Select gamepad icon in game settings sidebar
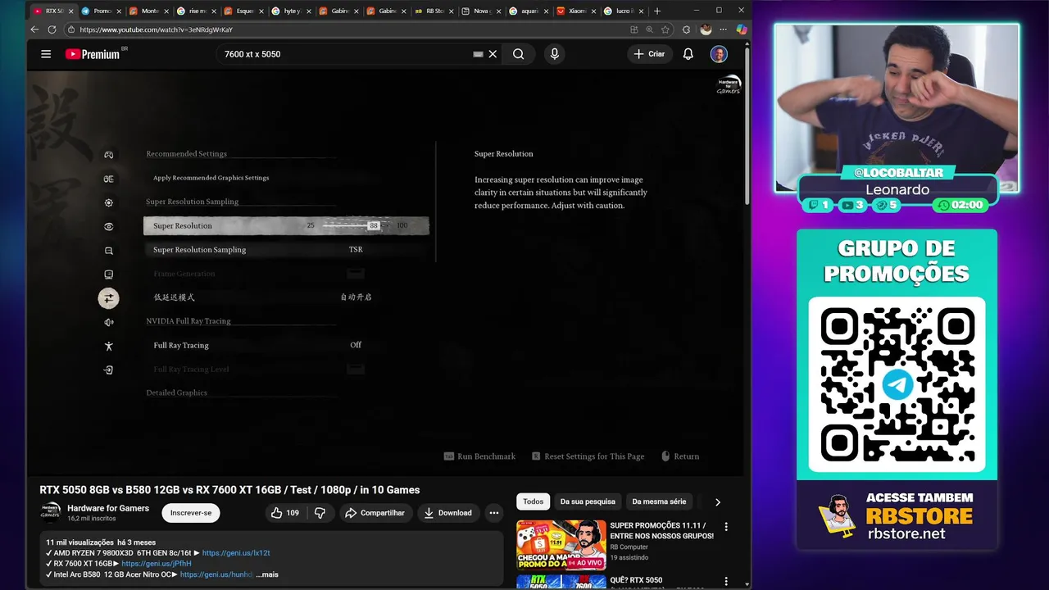 pos(109,155)
